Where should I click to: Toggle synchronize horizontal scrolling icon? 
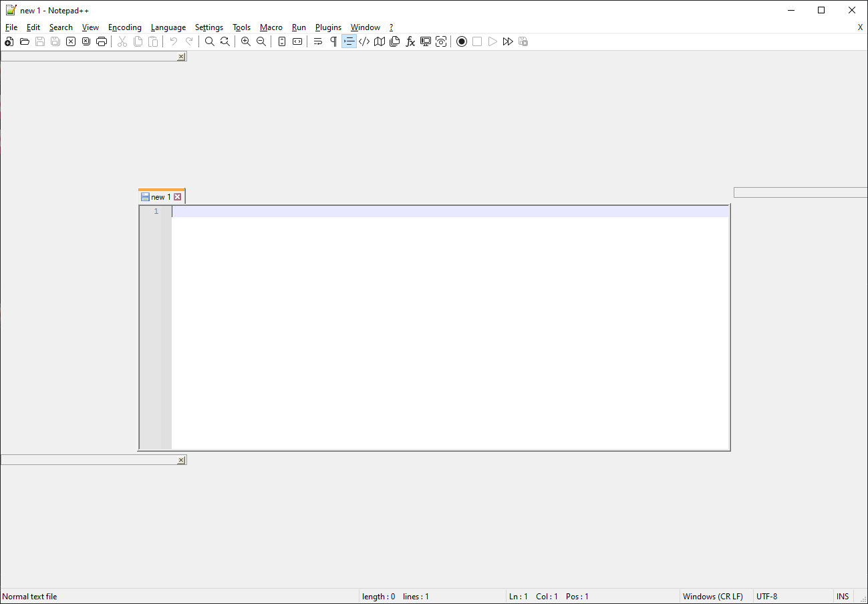tap(297, 41)
